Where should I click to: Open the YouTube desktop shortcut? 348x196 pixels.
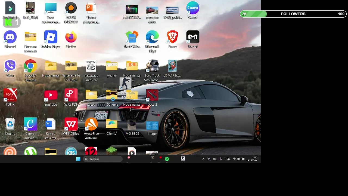click(51, 95)
